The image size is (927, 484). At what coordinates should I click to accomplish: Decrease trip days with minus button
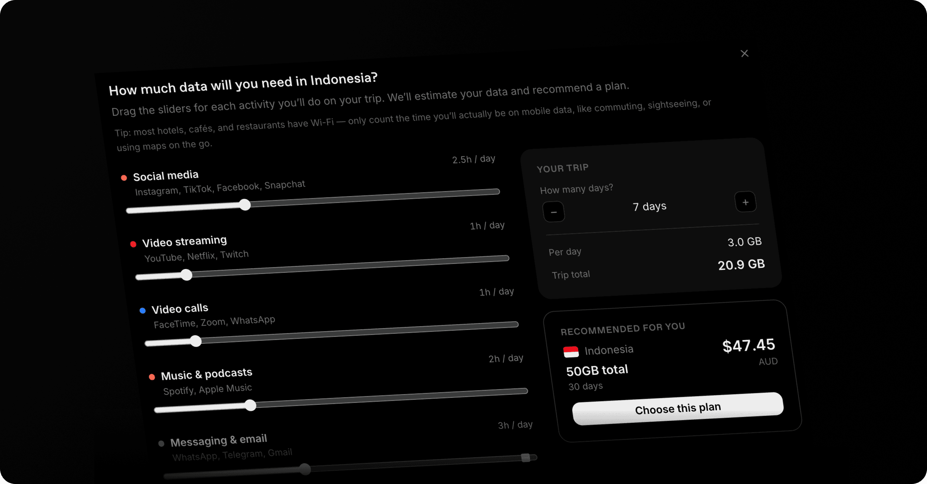click(554, 212)
